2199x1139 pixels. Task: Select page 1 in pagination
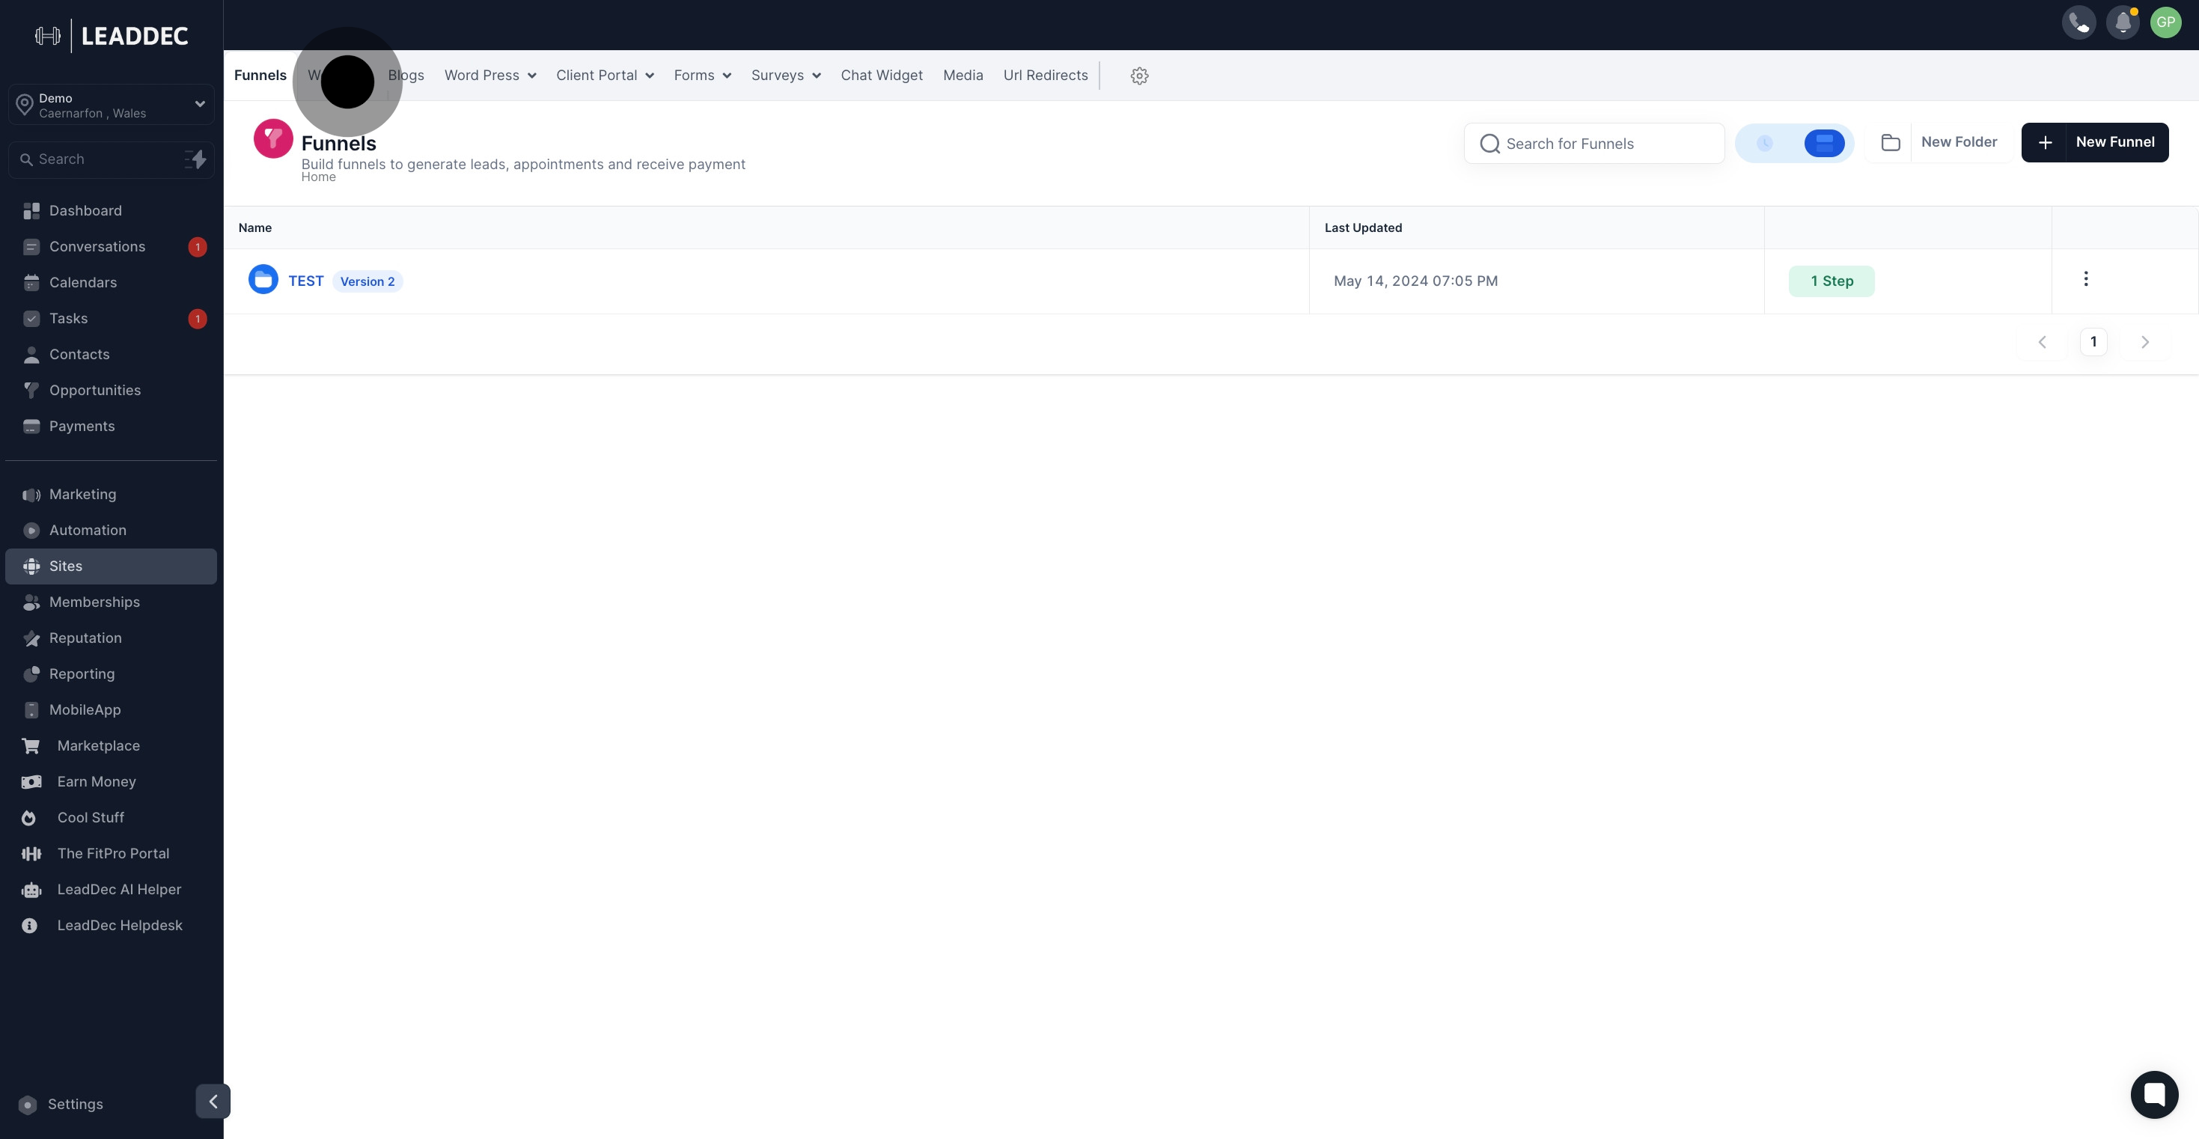pos(2093,343)
